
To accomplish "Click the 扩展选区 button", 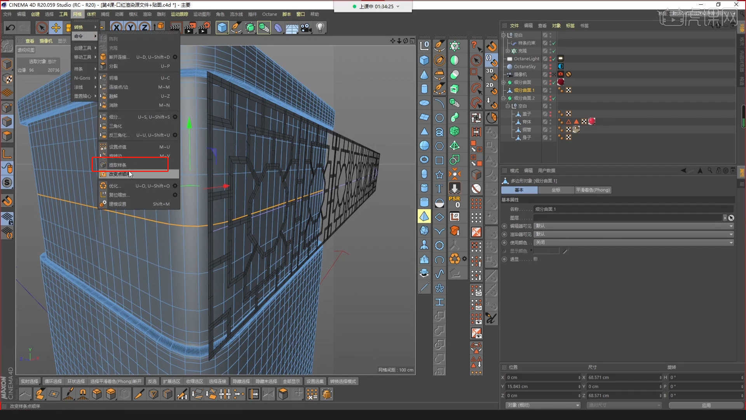I will click(x=171, y=381).
